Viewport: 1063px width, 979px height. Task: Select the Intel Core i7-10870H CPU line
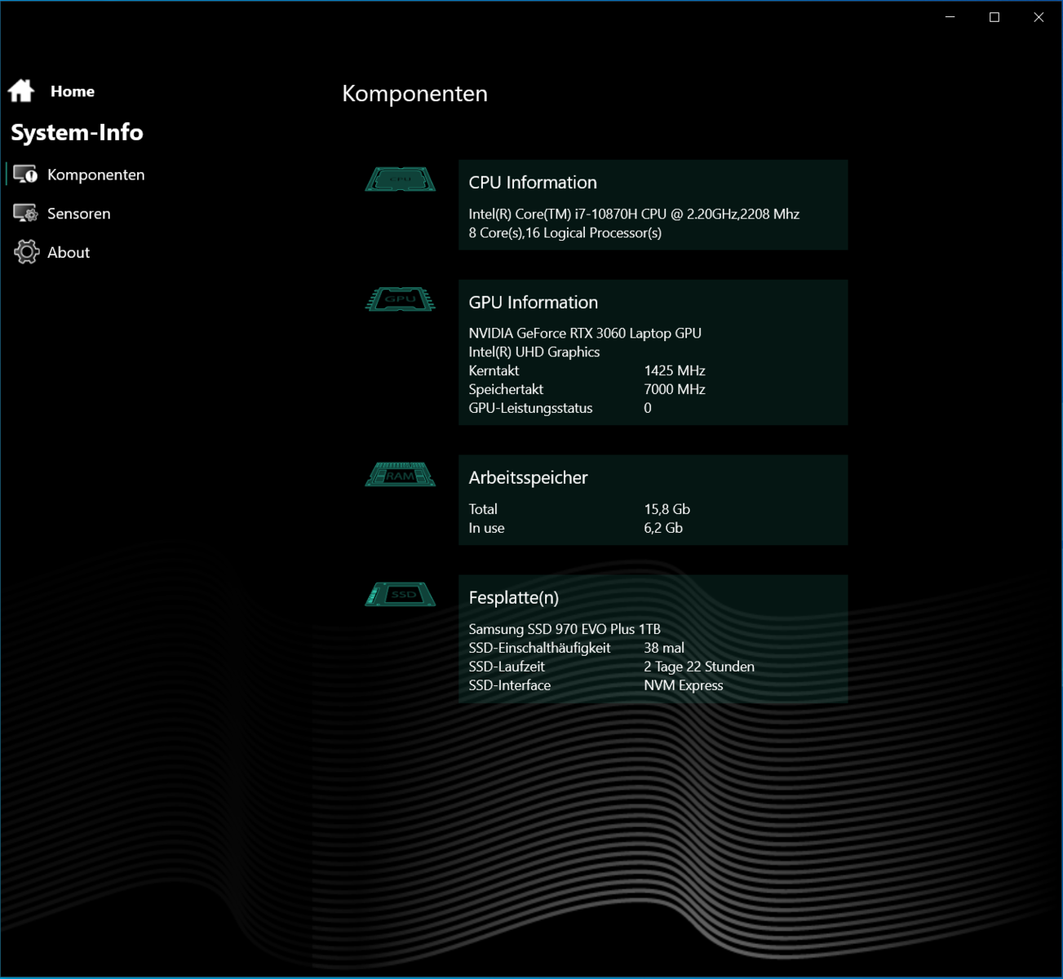click(634, 214)
